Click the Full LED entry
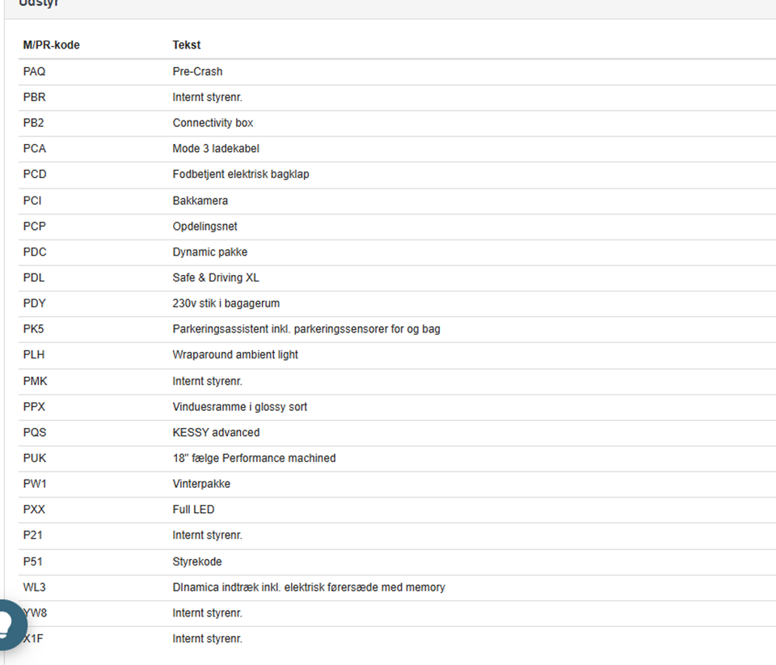This screenshot has height=665, width=776. [x=193, y=510]
